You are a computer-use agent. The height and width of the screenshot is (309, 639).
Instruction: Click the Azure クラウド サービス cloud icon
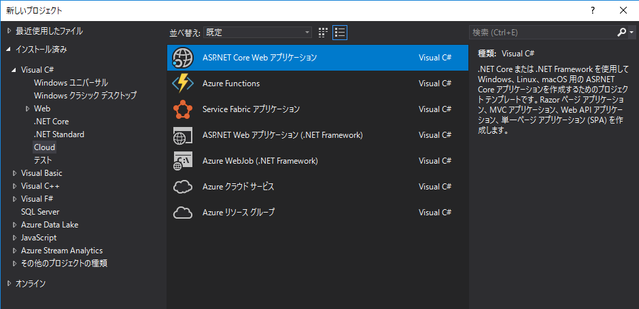(182, 187)
